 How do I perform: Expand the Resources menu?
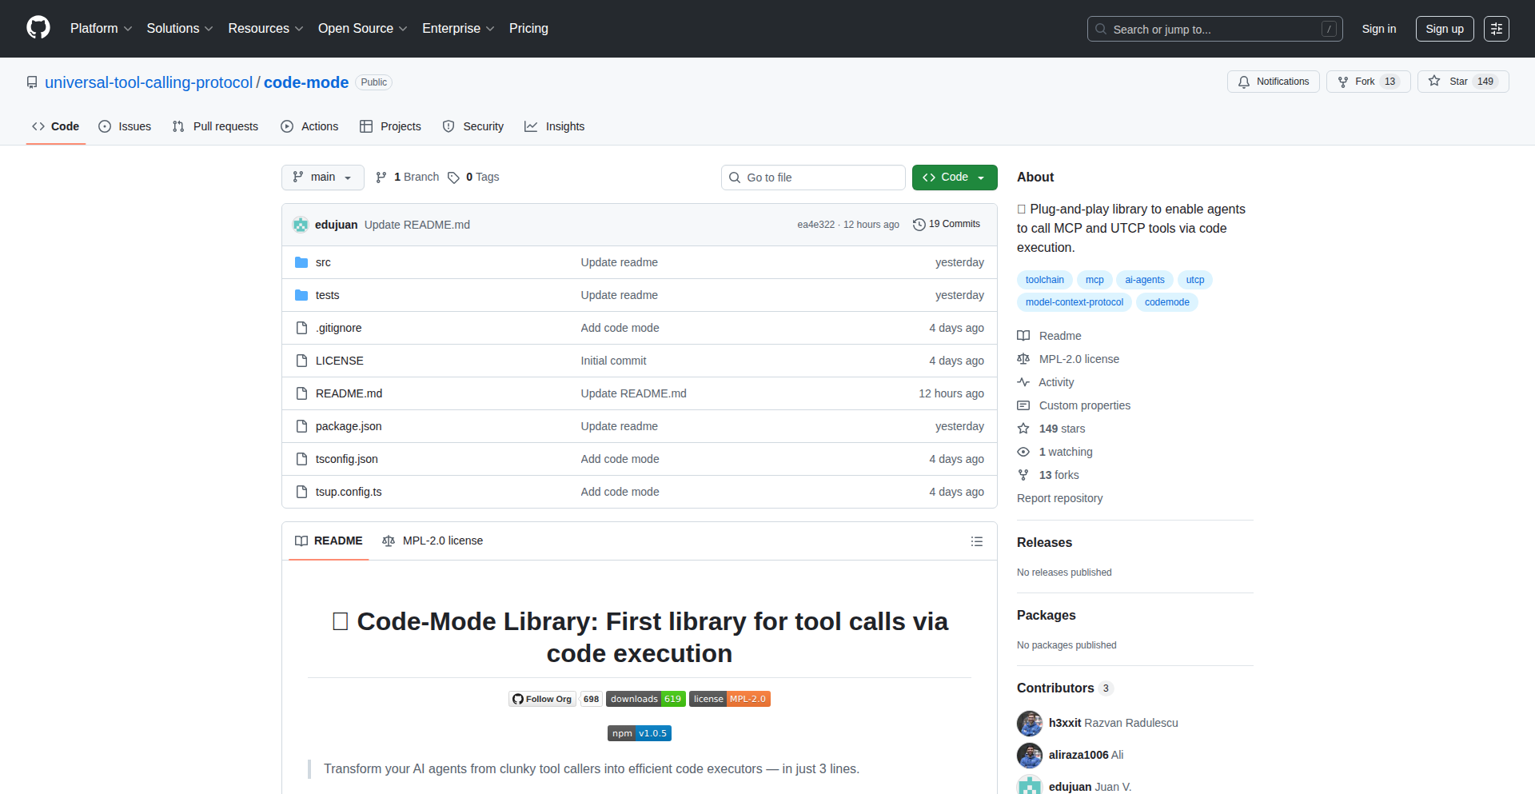265,28
